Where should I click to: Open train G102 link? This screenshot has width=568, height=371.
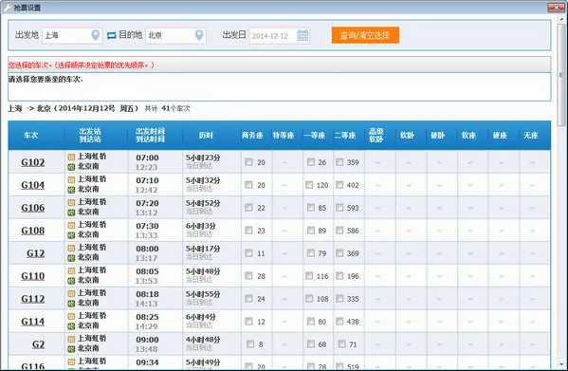pyautogui.click(x=32, y=162)
